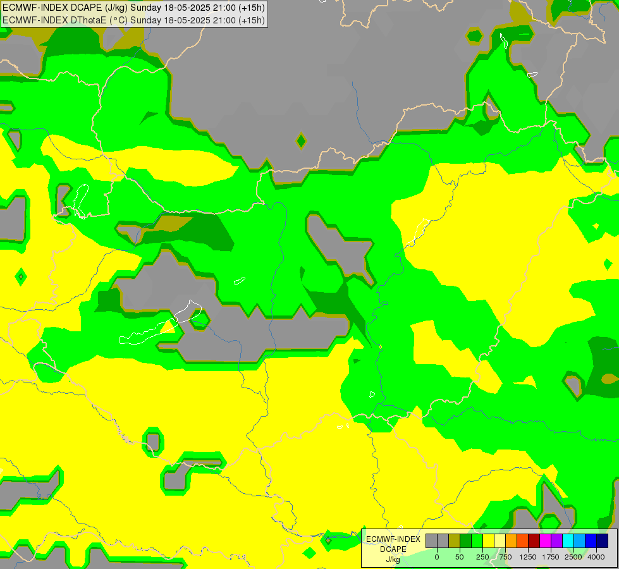This screenshot has width=619, height=569.
Task: Click the '0' value on the legend scale
Action: point(437,557)
